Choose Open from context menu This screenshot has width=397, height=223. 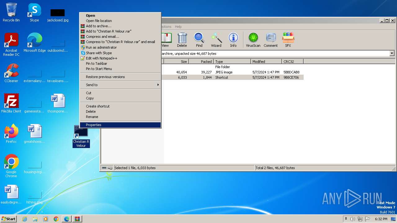click(x=120, y=15)
